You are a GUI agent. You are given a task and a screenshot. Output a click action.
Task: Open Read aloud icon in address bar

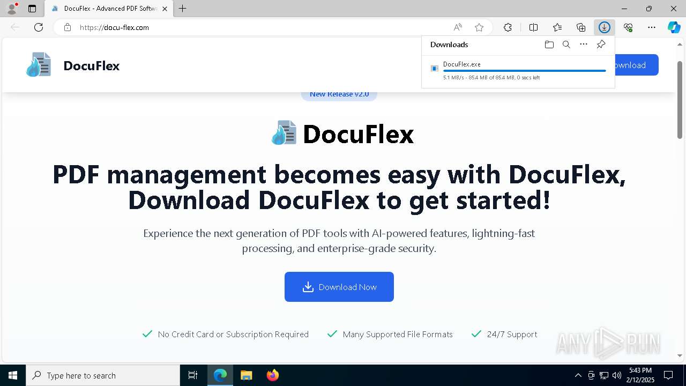click(458, 27)
